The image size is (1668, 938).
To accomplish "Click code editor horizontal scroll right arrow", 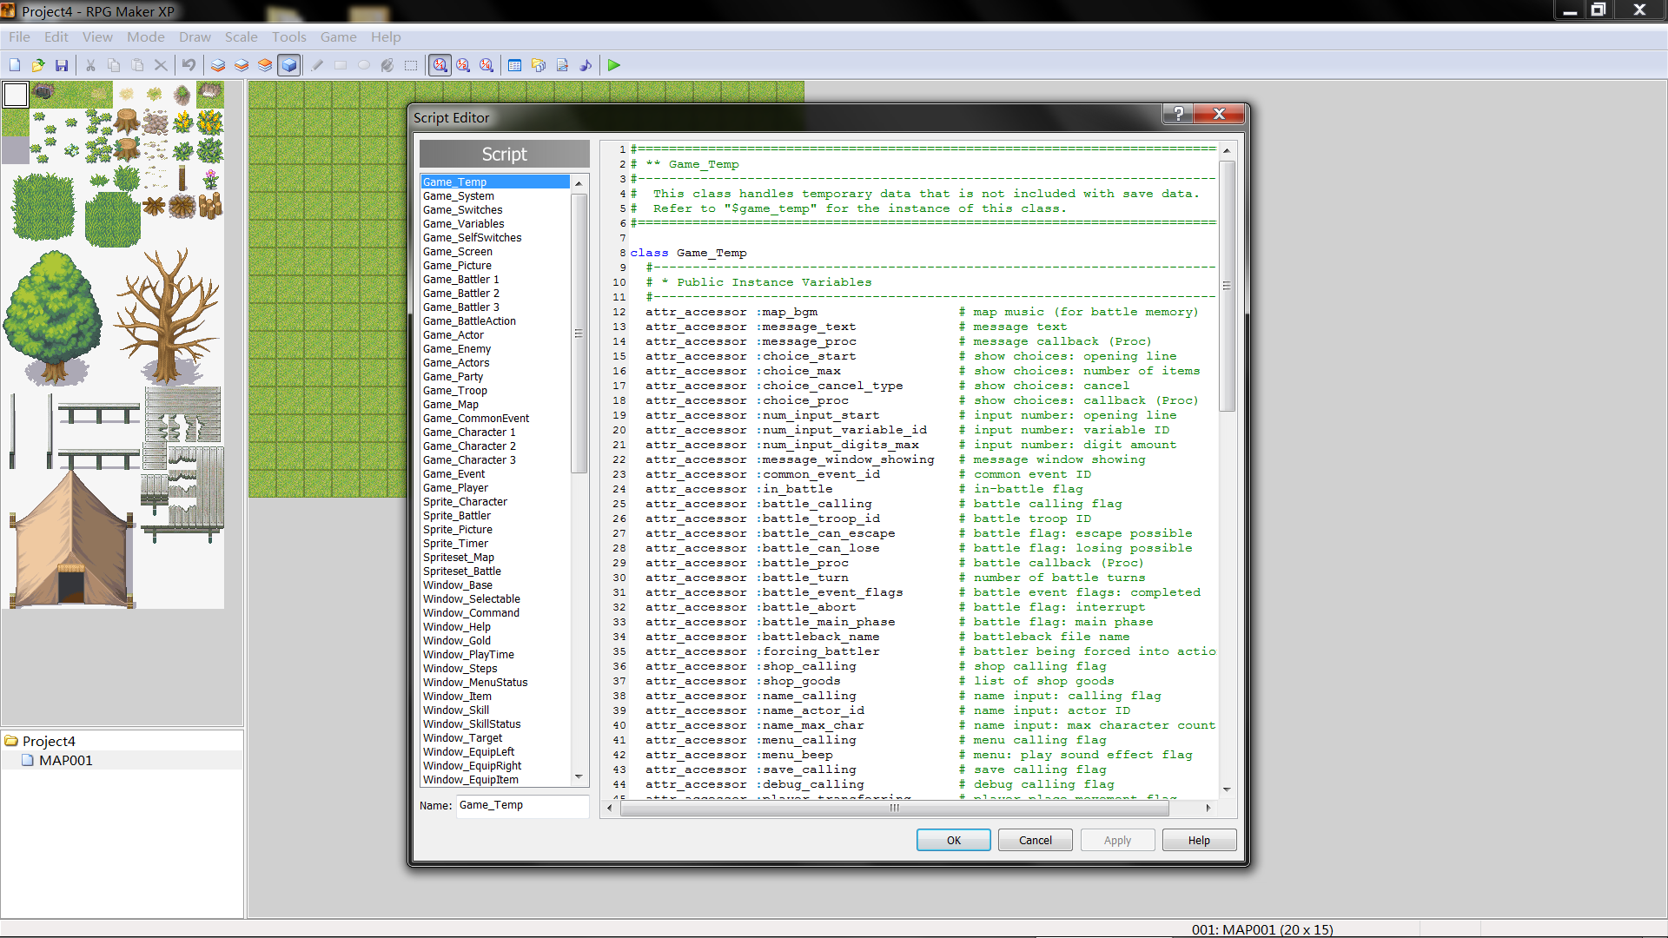I will pos(1208,808).
